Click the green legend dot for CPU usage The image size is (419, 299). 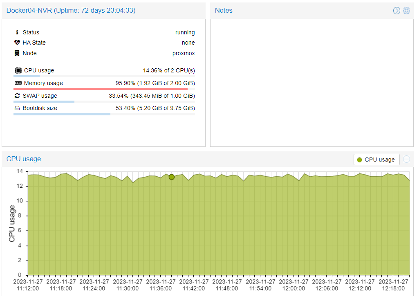(x=359, y=160)
